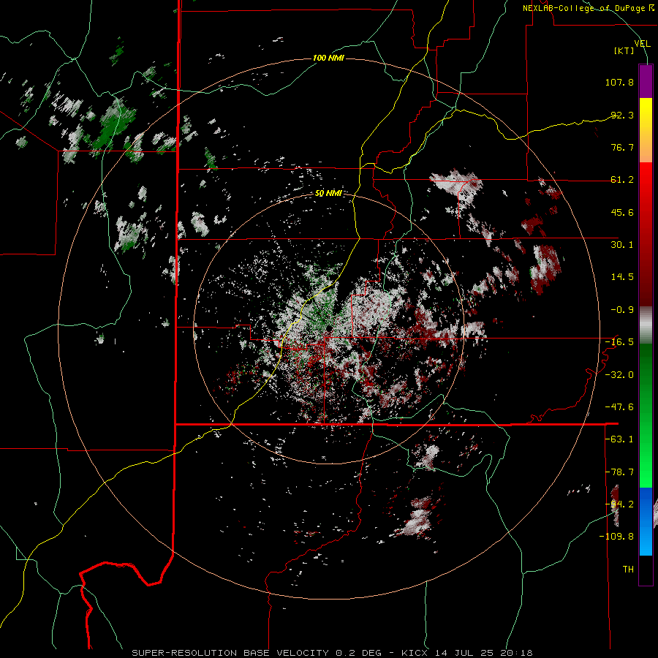
Task: Click the -32.0 legend value
Action: (x=619, y=375)
